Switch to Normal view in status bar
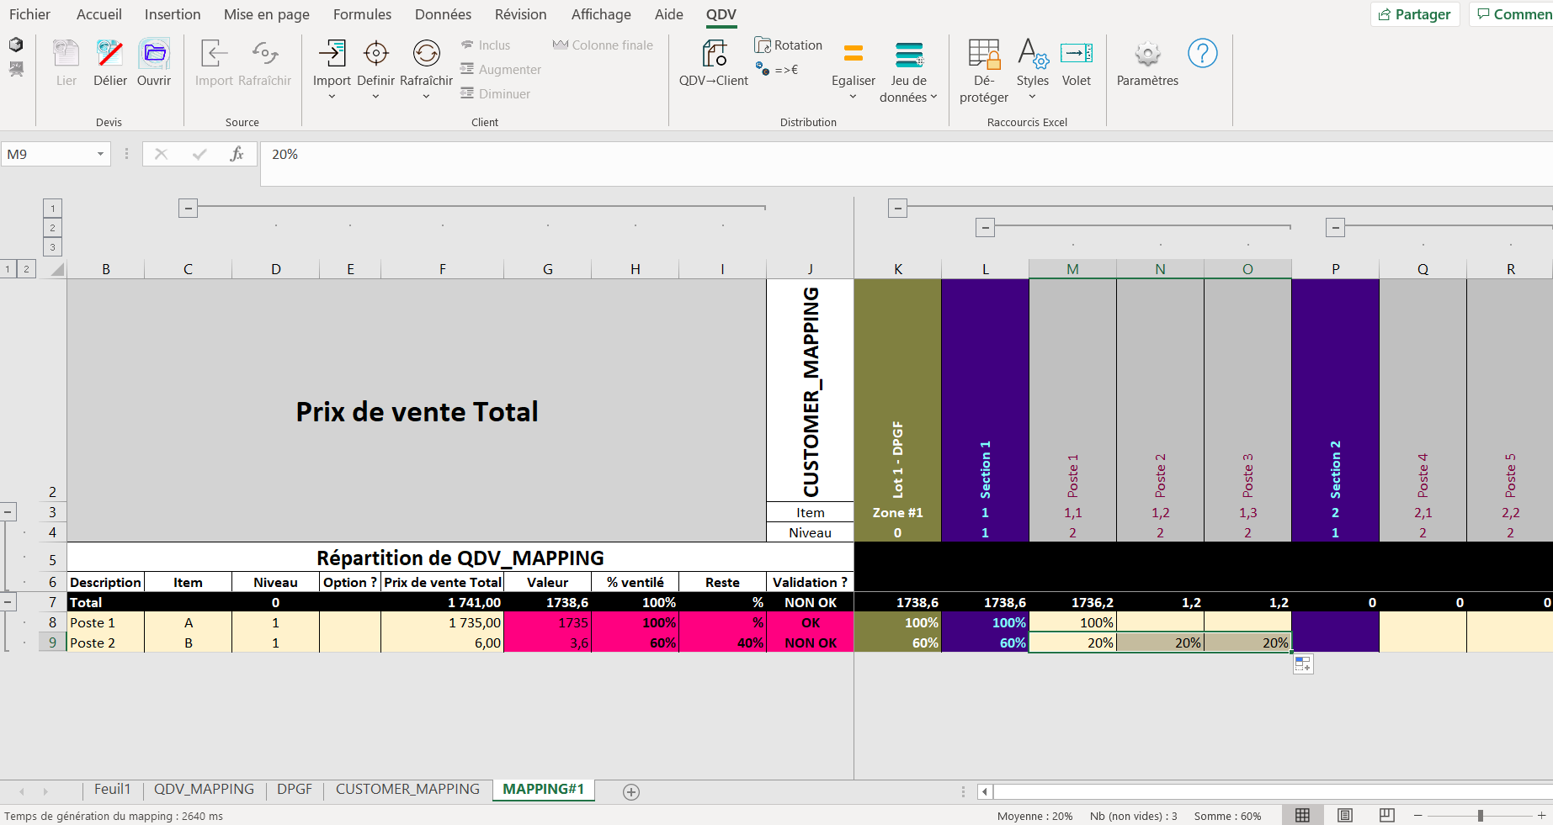Viewport: 1553px width, 825px height. tap(1302, 815)
